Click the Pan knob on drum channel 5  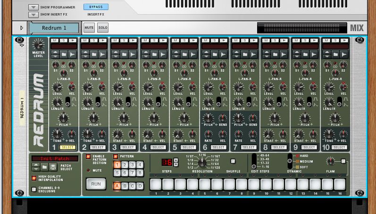(184, 73)
